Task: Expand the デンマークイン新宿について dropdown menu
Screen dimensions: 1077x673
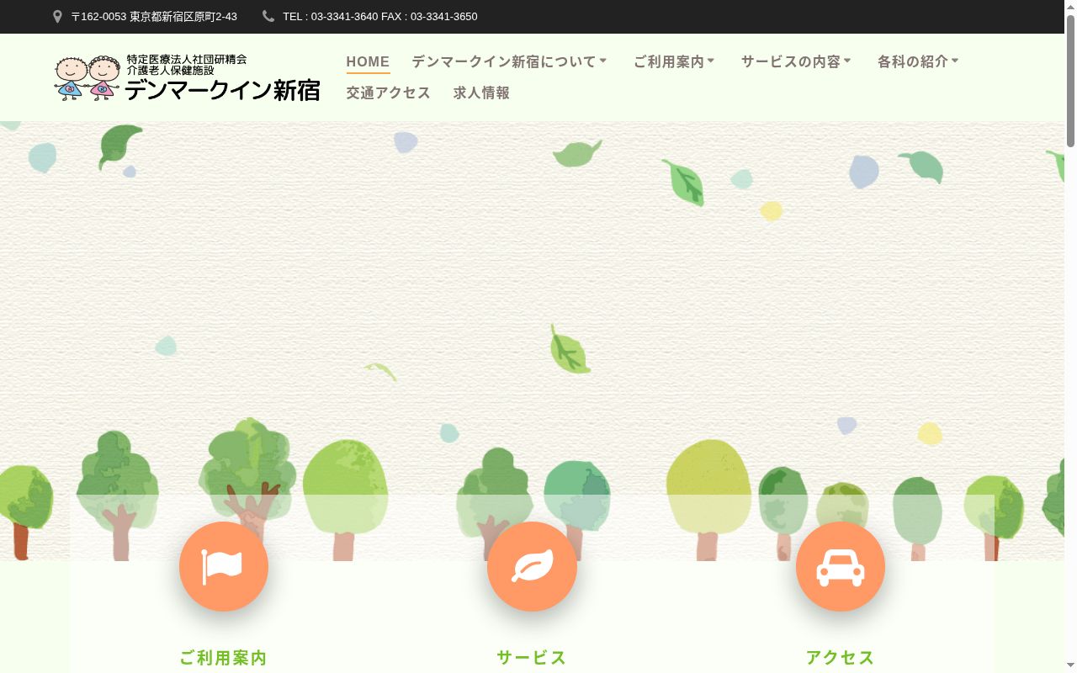Action: click(x=509, y=61)
